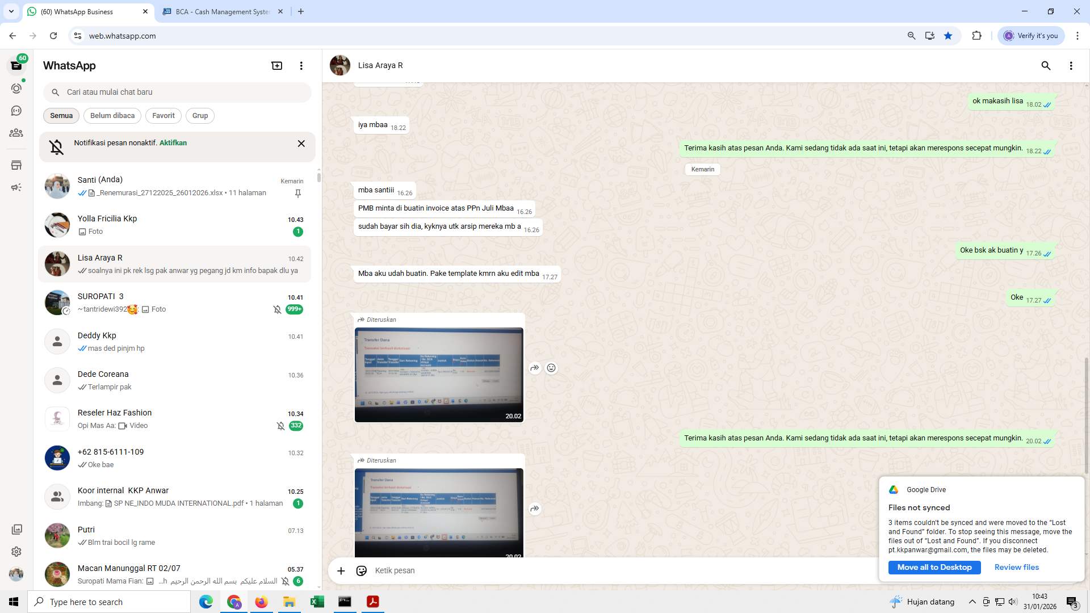1090x613 pixels.
Task: Forward the Transfer Dana screenshot
Action: [534, 367]
